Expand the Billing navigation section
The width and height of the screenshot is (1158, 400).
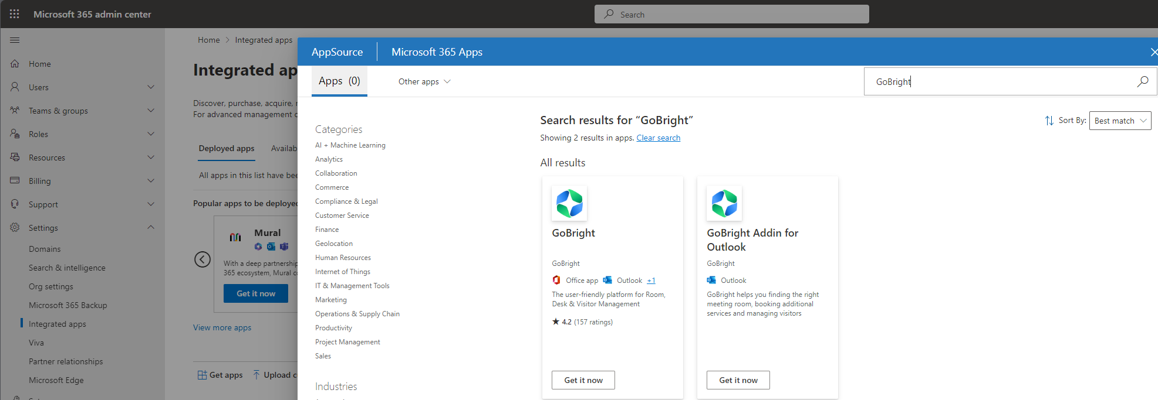[151, 181]
